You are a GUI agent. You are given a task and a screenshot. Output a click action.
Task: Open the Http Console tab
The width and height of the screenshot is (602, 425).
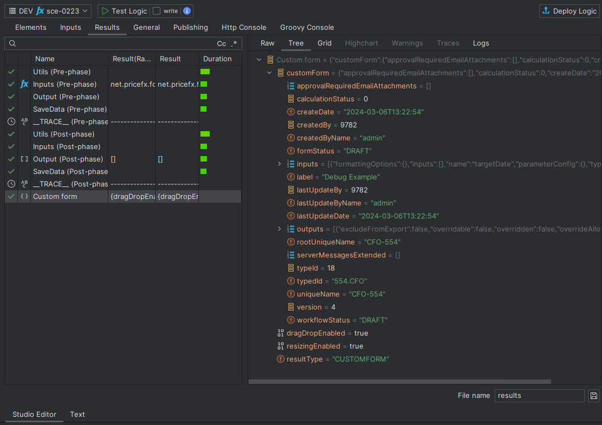244,27
